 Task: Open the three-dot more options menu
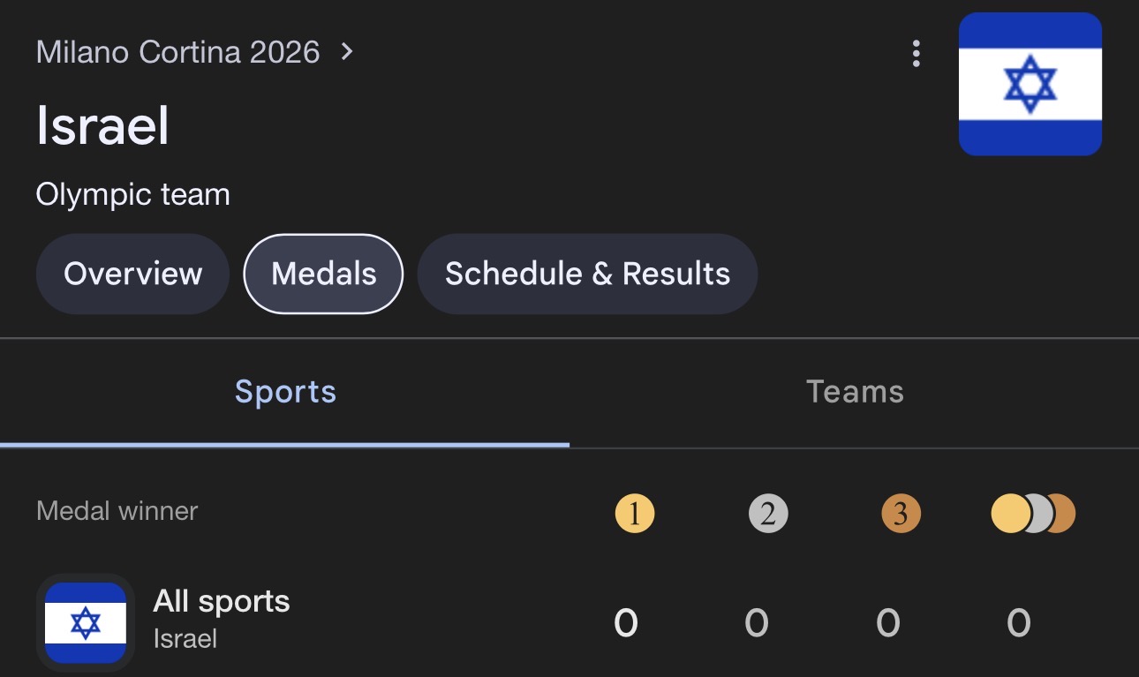(x=916, y=54)
